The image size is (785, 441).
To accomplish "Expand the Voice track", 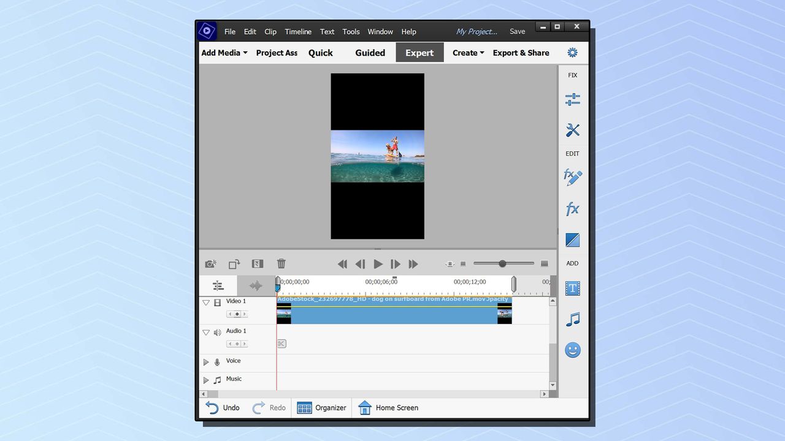I will (x=206, y=363).
